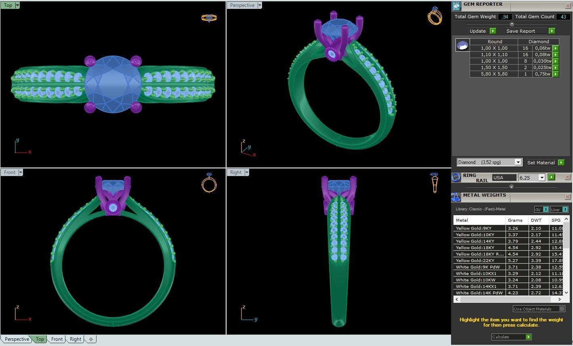Switch to the Front viewport tab
The image size is (573, 346).
[57, 339]
